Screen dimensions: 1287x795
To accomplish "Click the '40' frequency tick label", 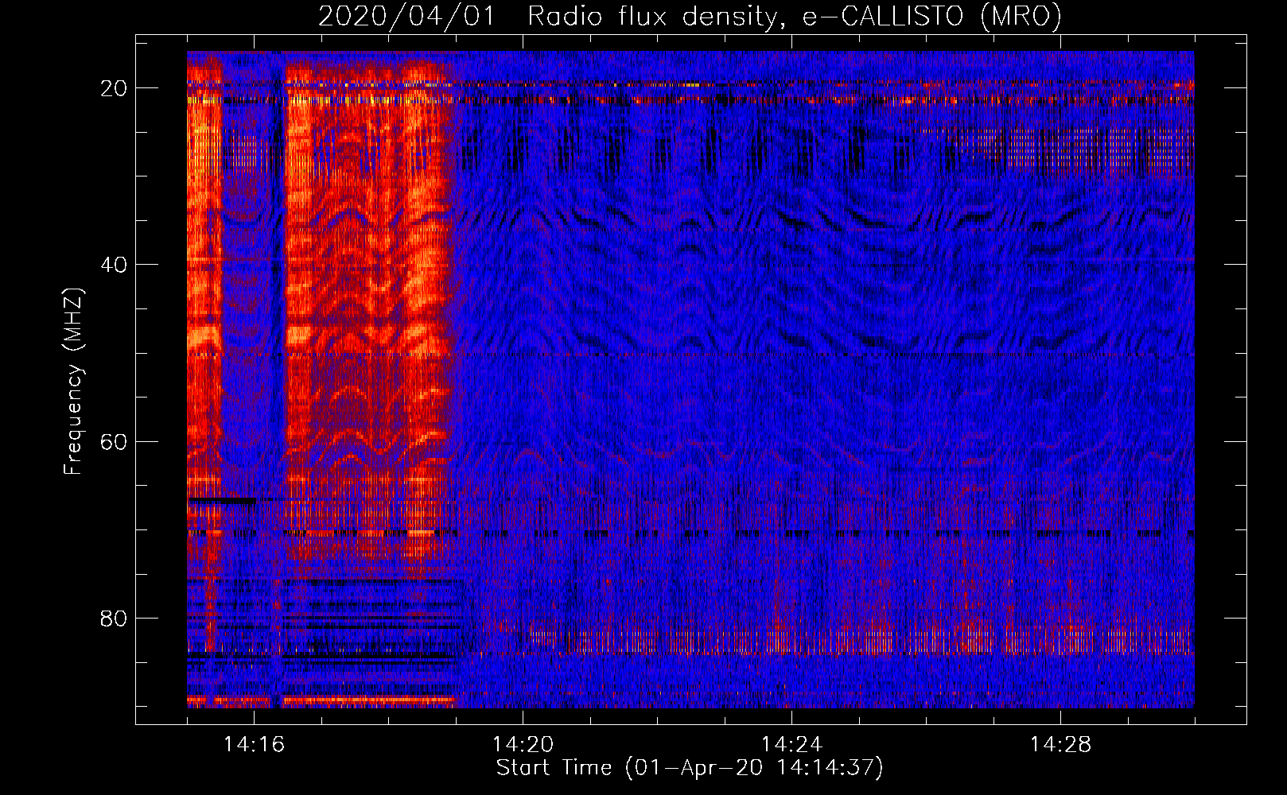I will [114, 265].
